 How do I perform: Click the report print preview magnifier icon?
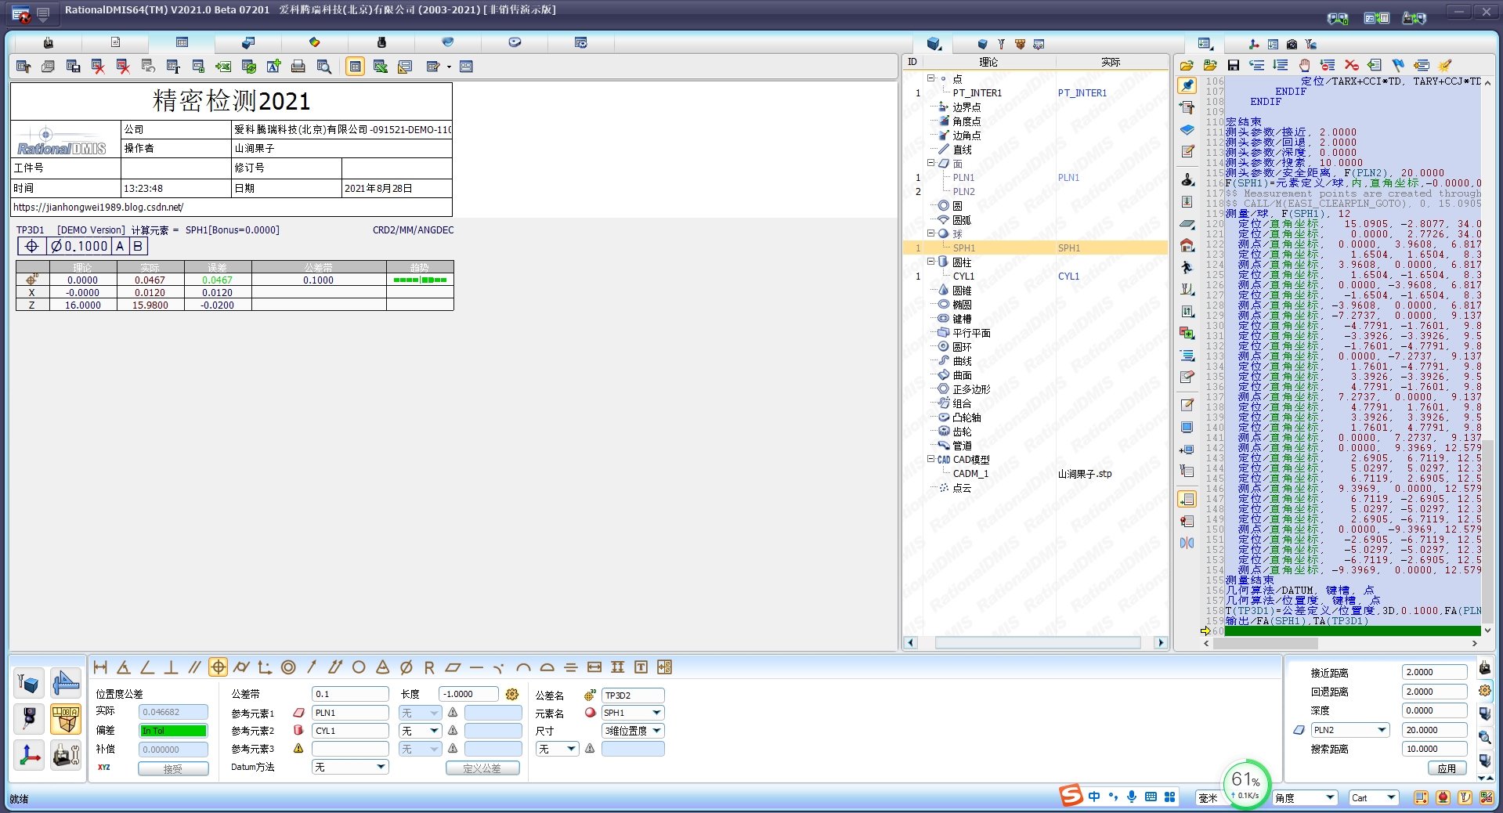tap(323, 67)
